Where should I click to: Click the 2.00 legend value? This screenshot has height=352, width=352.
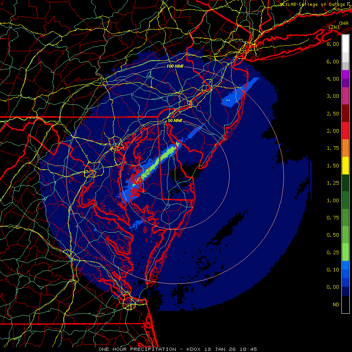click(333, 131)
